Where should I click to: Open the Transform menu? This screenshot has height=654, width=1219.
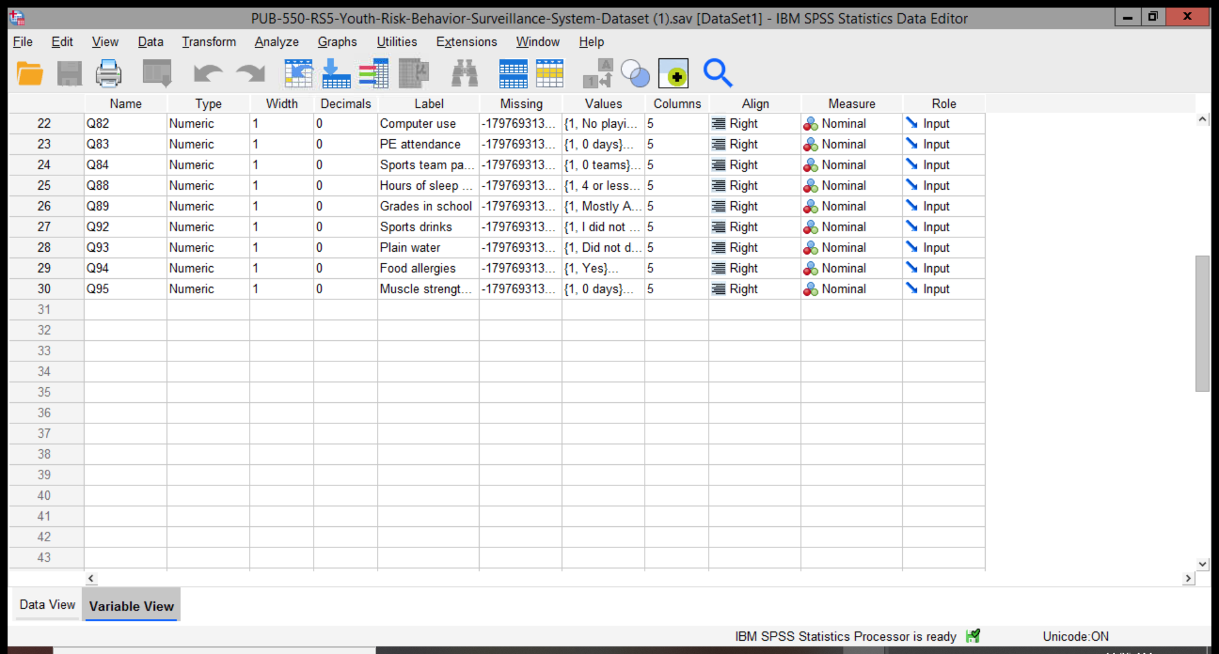209,42
